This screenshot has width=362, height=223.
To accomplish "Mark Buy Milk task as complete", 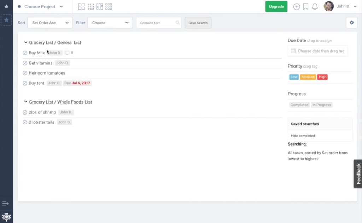I will (25, 53).
